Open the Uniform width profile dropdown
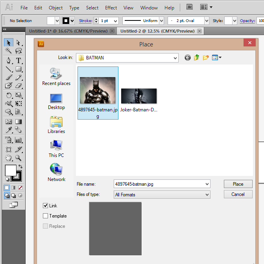The image size is (264, 264). point(161,21)
